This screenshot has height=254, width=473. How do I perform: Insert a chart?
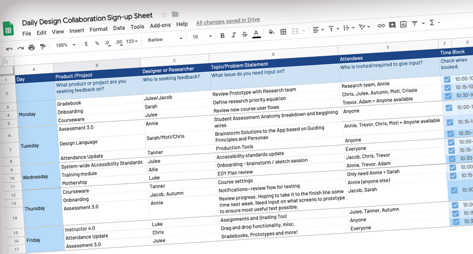(x=403, y=24)
